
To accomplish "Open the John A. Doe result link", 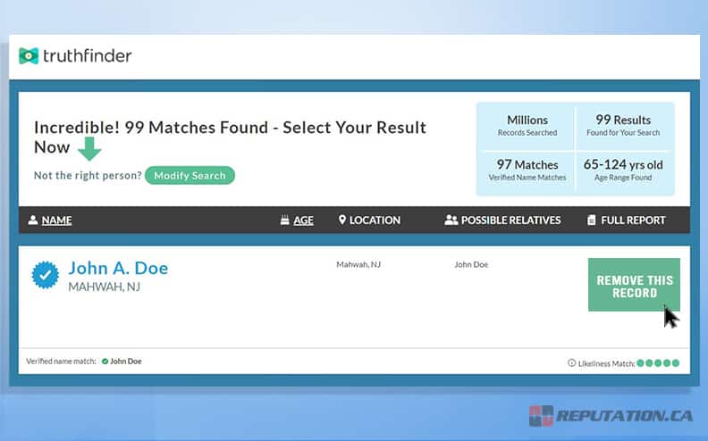I will pos(118,268).
